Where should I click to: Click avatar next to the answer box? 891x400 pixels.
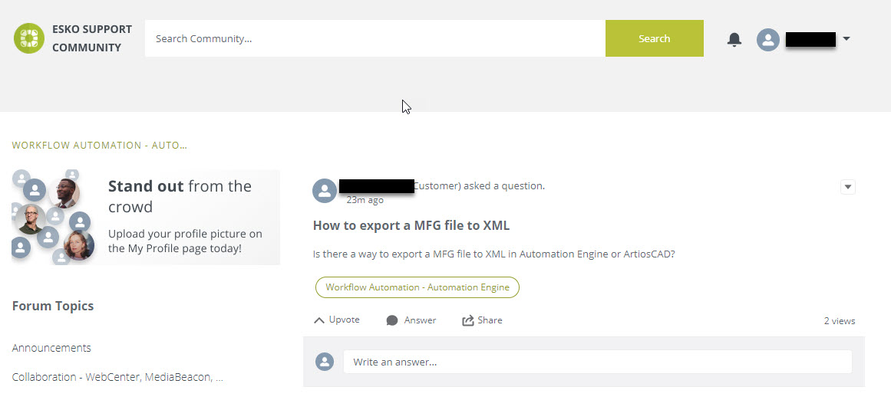tap(325, 362)
